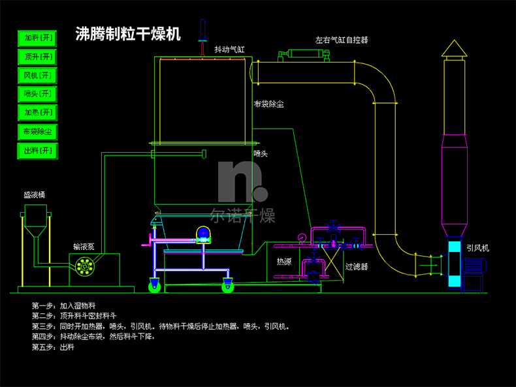Click the 沸腾制粒干燥机 title text
The width and height of the screenshot is (516, 387).
click(x=128, y=34)
